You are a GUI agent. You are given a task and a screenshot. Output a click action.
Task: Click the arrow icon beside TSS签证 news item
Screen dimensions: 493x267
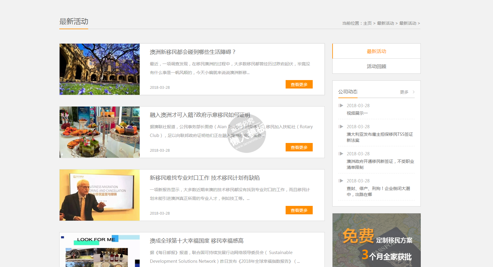(341, 127)
